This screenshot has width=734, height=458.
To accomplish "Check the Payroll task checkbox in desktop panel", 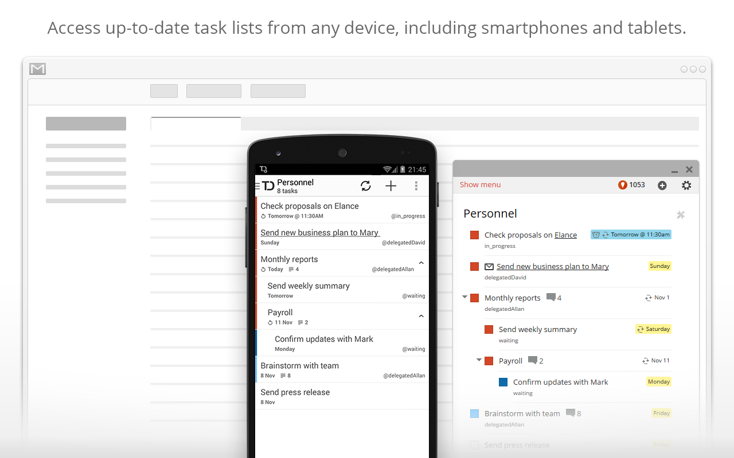I will tap(489, 361).
